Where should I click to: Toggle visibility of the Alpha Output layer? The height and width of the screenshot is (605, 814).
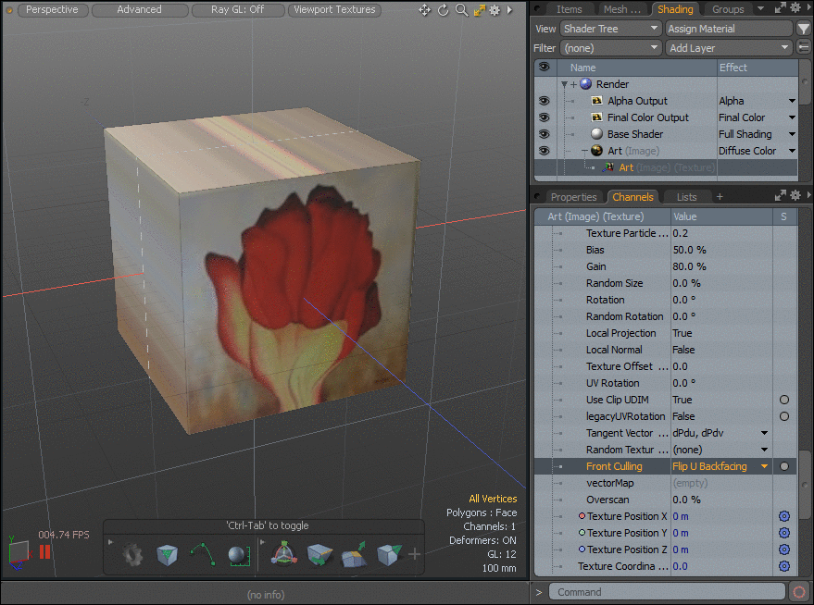pos(545,101)
